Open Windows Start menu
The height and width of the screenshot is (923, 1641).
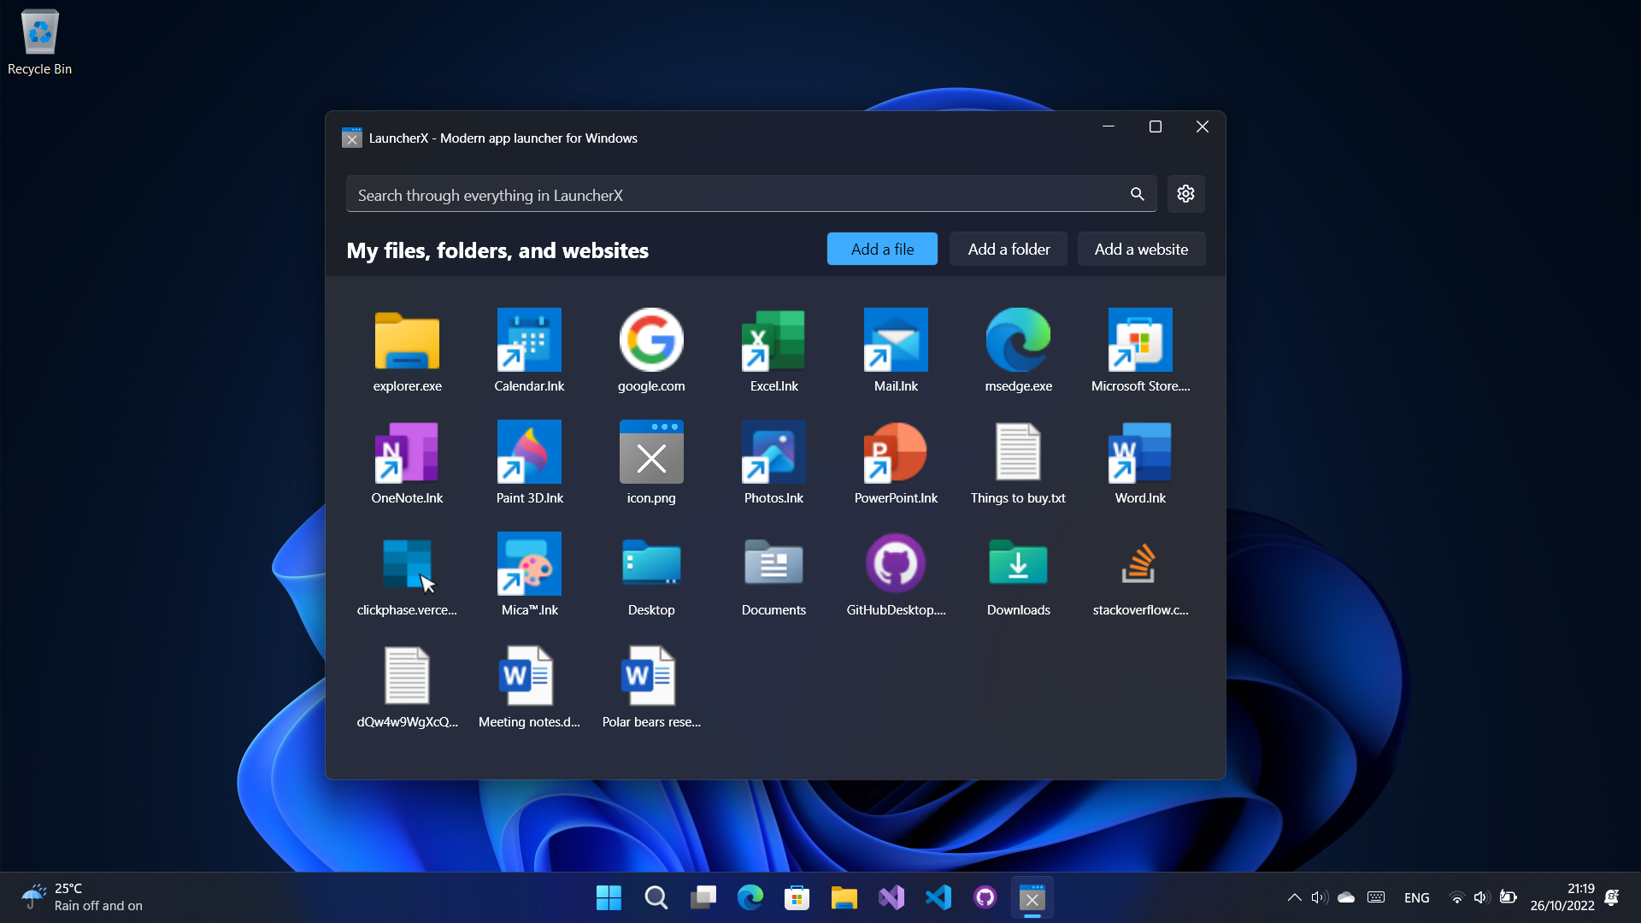(x=609, y=897)
